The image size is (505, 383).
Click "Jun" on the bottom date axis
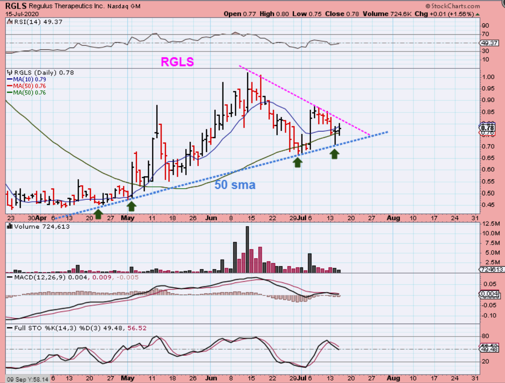coord(211,378)
